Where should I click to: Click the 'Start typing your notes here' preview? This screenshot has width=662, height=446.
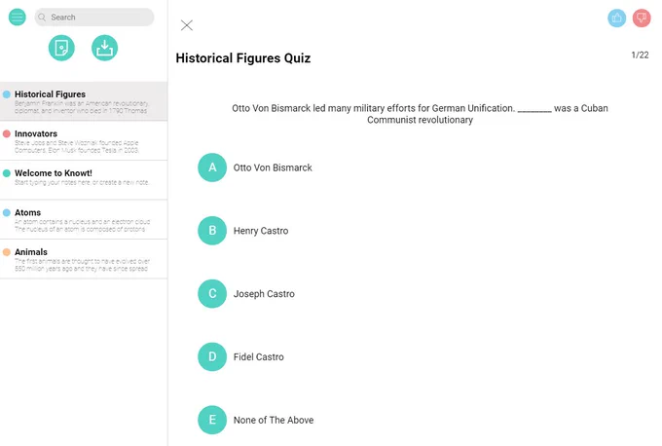tap(83, 182)
